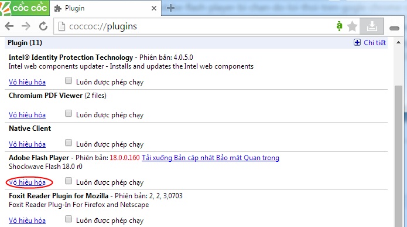The height and width of the screenshot is (227, 407).
Task: Bookmark this page with the star
Action: (x=352, y=26)
